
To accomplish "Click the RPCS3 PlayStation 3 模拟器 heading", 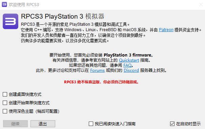I will (x=62, y=17).
